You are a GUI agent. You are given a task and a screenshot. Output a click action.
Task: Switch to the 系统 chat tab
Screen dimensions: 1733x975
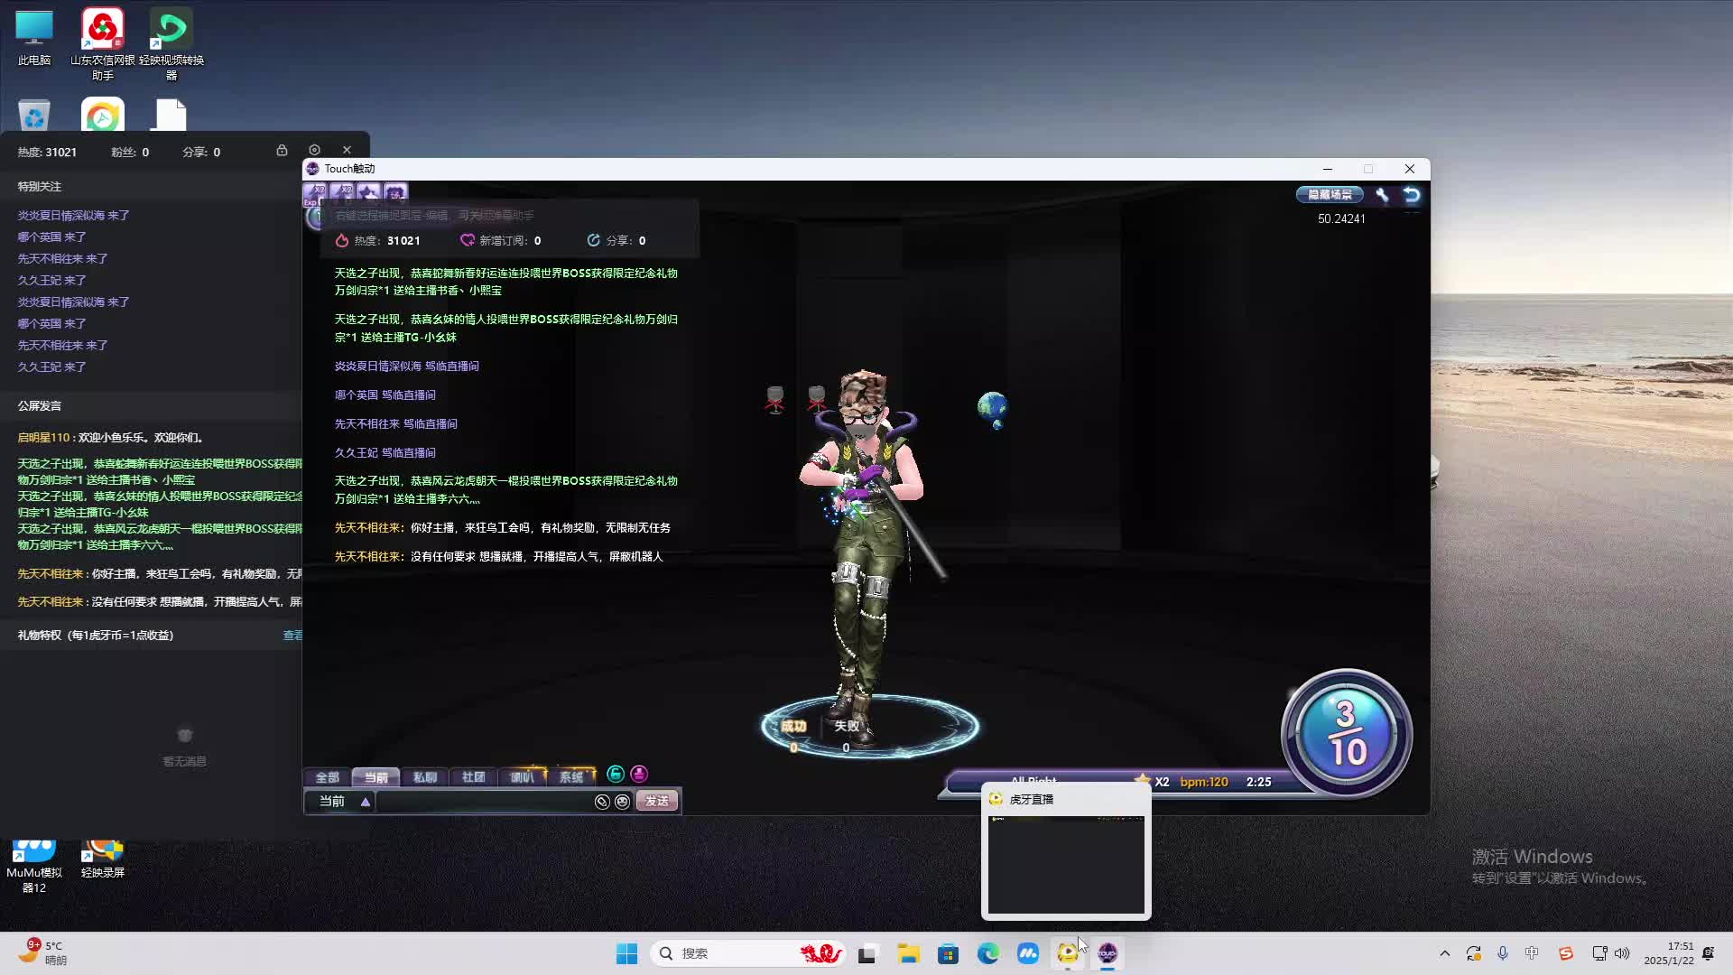tap(570, 777)
